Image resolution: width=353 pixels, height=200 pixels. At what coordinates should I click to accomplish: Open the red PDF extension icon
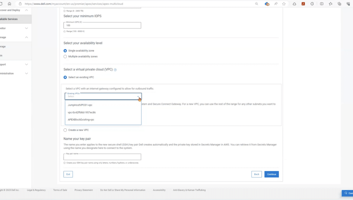click(303, 4)
